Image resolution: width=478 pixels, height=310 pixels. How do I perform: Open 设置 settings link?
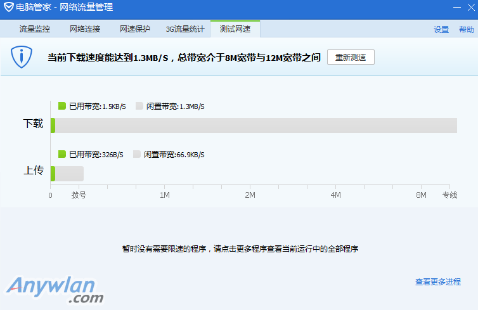click(441, 30)
